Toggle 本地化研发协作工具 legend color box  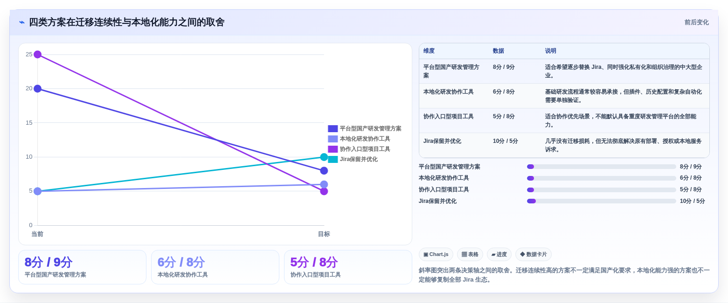[x=333, y=139]
